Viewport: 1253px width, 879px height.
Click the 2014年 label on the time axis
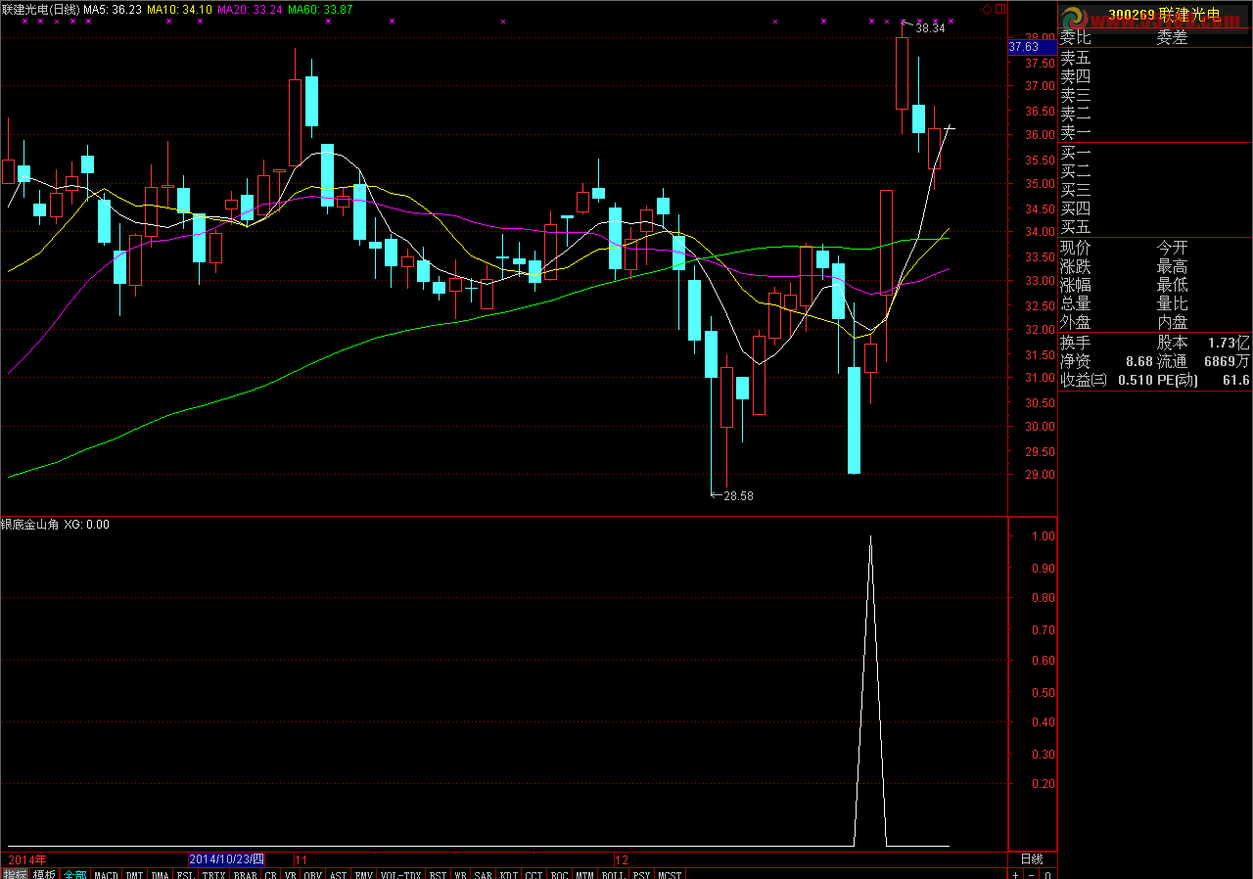click(x=27, y=858)
